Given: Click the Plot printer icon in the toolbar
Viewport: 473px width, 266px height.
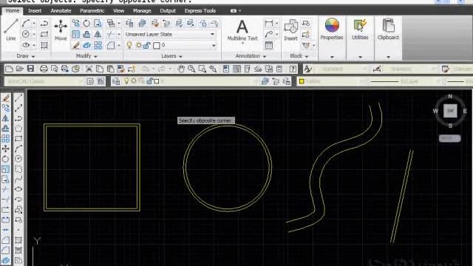Looking at the screenshot, I should pyautogui.click(x=44, y=69).
